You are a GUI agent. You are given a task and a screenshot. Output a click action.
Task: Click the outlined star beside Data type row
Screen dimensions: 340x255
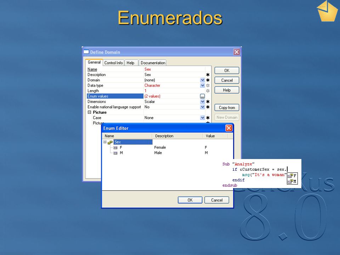208,85
